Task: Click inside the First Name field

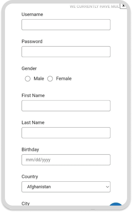Action: [66, 106]
